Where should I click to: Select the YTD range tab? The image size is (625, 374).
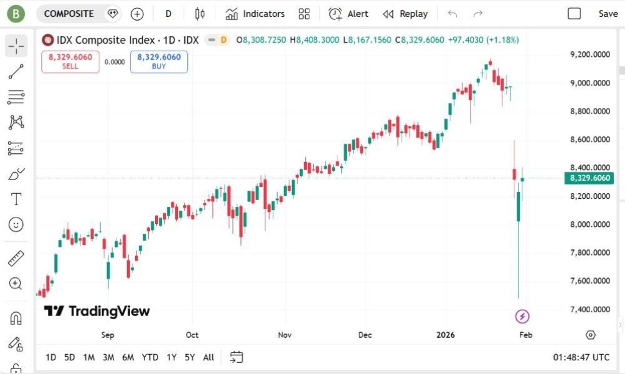[149, 357]
